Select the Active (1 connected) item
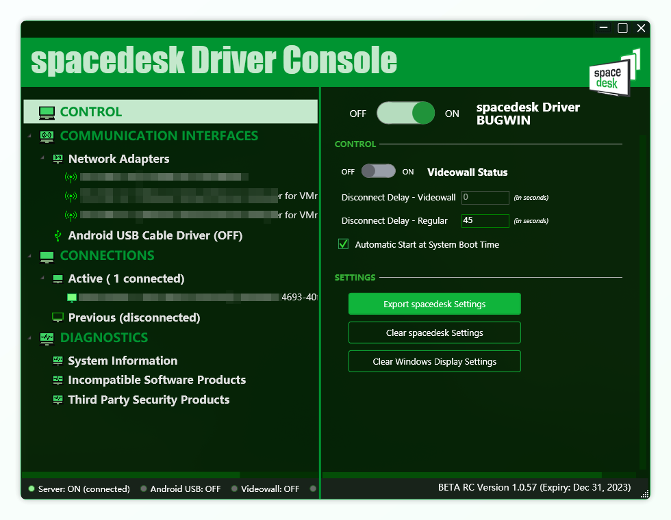 click(x=126, y=278)
